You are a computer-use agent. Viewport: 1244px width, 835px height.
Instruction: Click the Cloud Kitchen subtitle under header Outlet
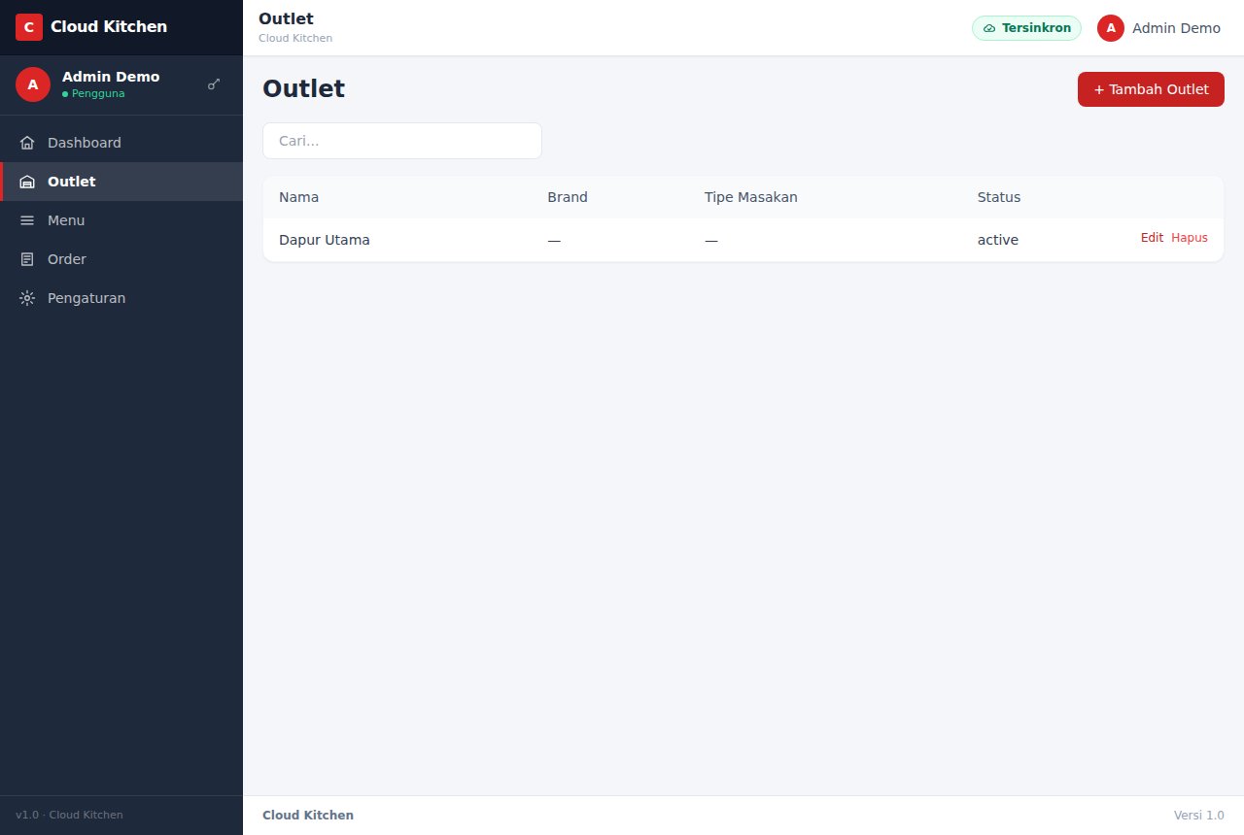tap(295, 38)
